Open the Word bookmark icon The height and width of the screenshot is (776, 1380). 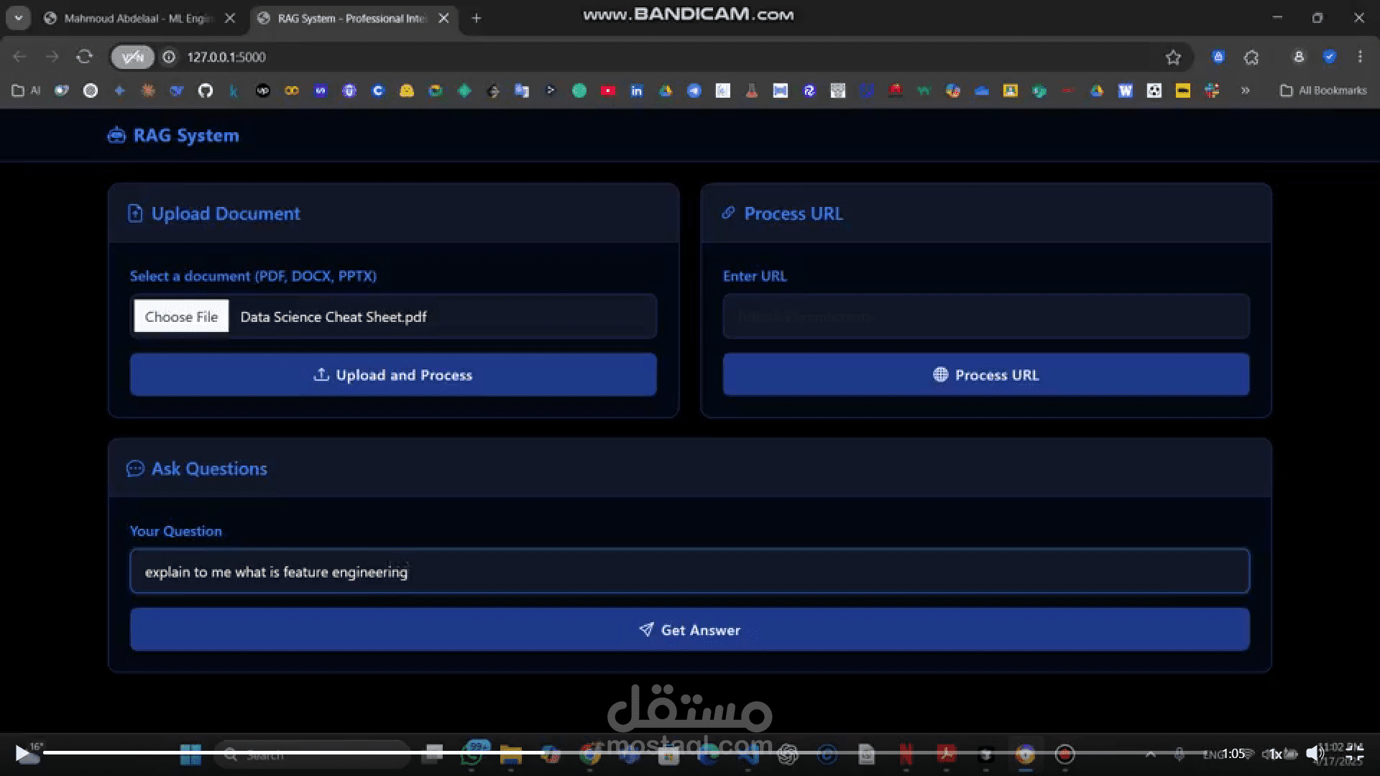[1126, 91]
